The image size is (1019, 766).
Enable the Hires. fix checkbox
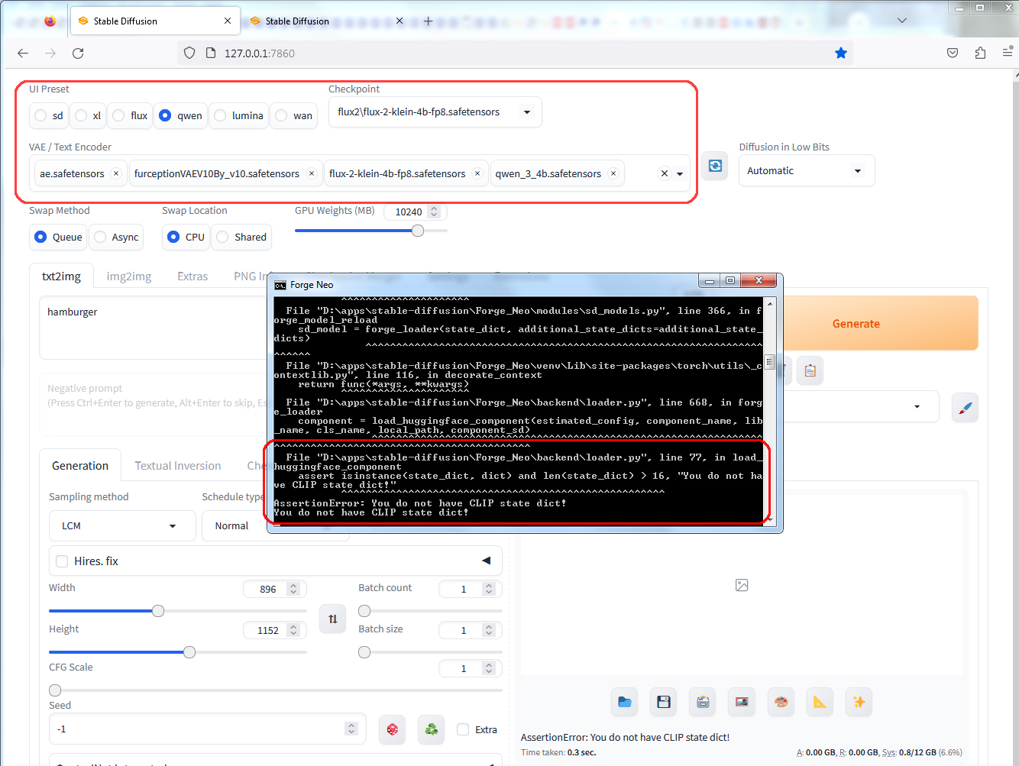click(x=62, y=561)
